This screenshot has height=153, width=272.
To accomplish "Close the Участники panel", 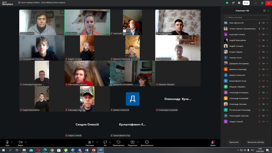I will 268,11.
